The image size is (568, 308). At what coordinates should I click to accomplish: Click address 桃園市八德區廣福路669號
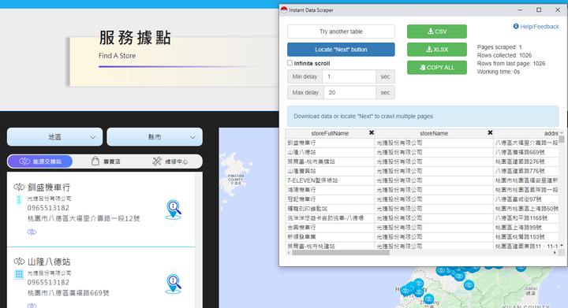(x=69, y=293)
